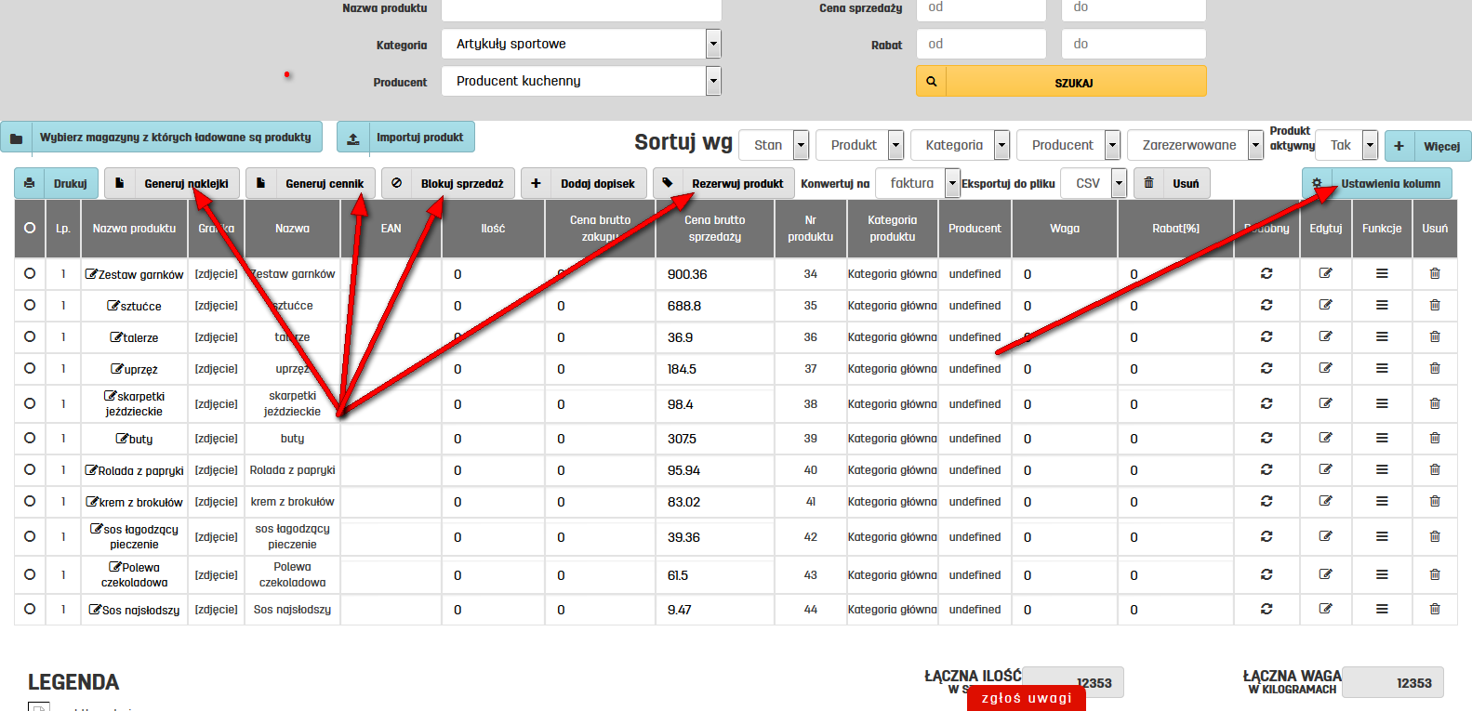Screen dimensions: 1472x711
Task: Click the upload icon next to Importuj produkt
Action: [x=353, y=138]
